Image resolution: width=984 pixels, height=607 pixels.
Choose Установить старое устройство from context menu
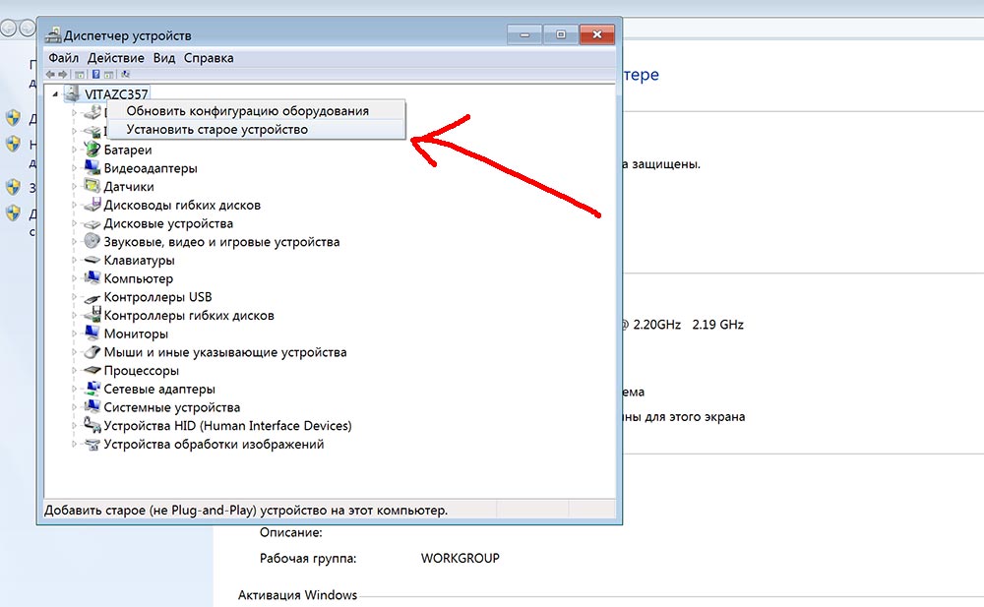[216, 130]
